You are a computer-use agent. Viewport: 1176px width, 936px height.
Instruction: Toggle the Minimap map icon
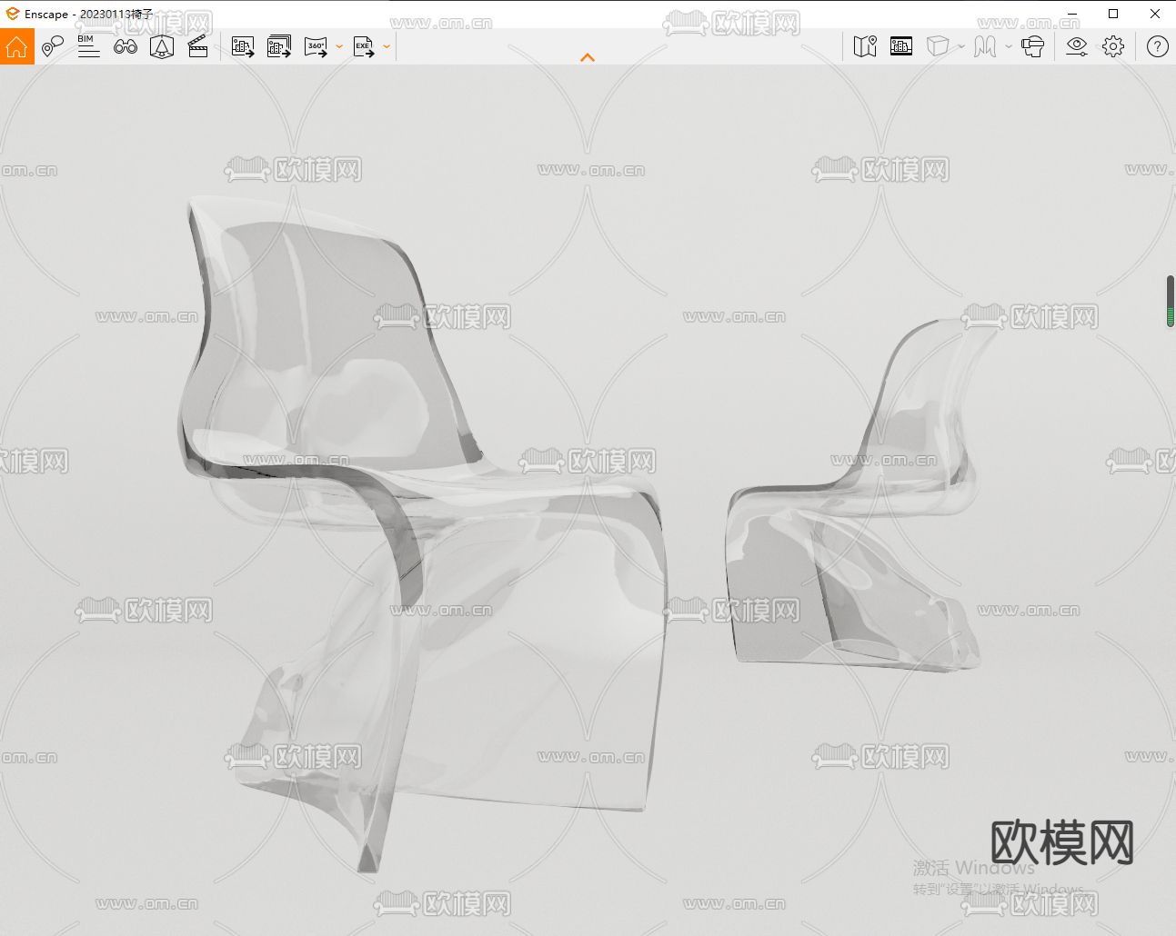(865, 46)
